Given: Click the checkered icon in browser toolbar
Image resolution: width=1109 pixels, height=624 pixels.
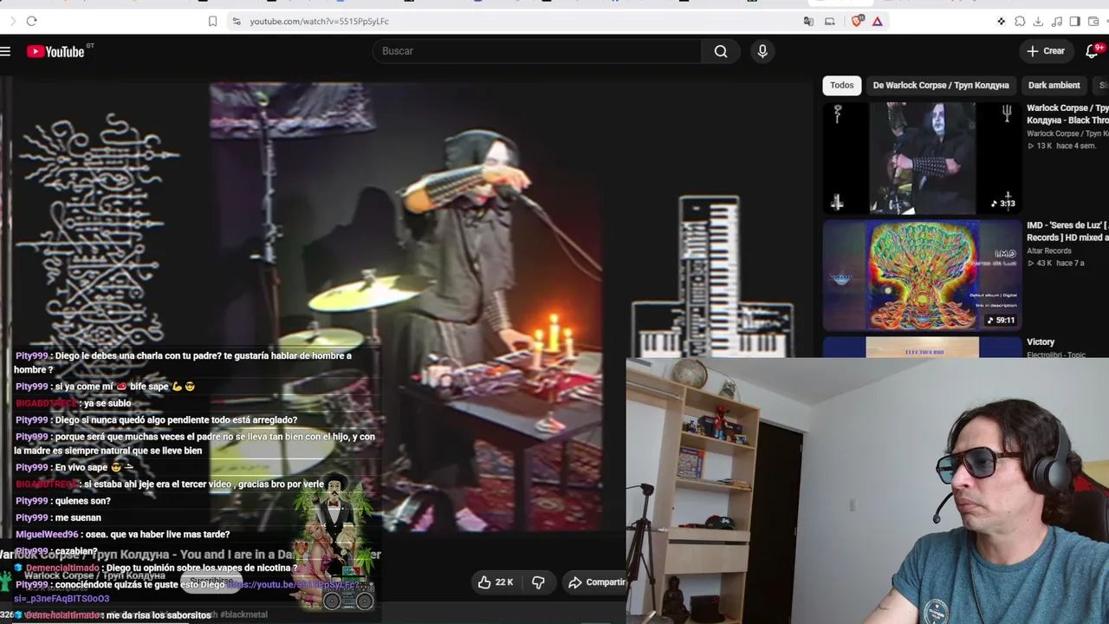Looking at the screenshot, I should pos(1001,21).
